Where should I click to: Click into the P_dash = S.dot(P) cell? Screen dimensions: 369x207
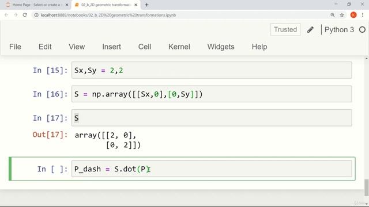pos(212,168)
